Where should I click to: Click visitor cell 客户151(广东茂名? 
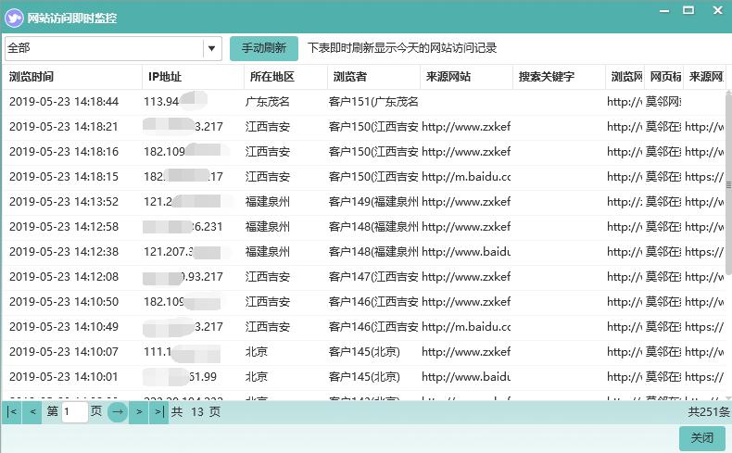[x=373, y=102]
